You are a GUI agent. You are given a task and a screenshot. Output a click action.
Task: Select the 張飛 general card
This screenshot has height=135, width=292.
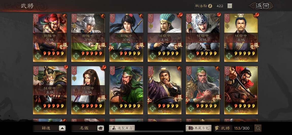(x=50, y=38)
